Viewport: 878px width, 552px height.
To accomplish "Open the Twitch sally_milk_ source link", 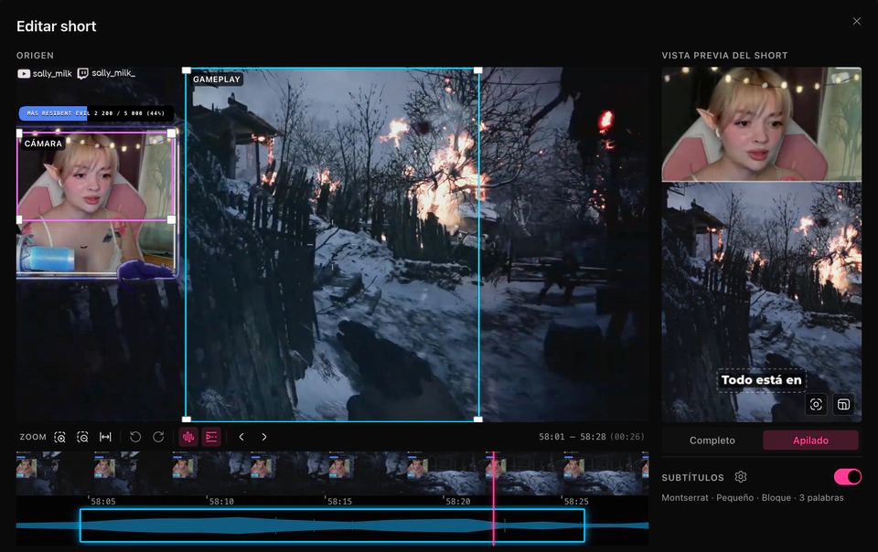I will (106, 73).
